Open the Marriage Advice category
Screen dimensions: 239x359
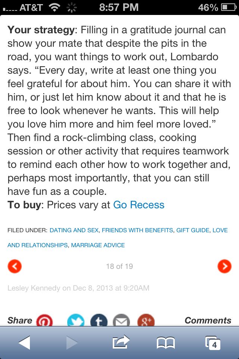[x=98, y=245]
